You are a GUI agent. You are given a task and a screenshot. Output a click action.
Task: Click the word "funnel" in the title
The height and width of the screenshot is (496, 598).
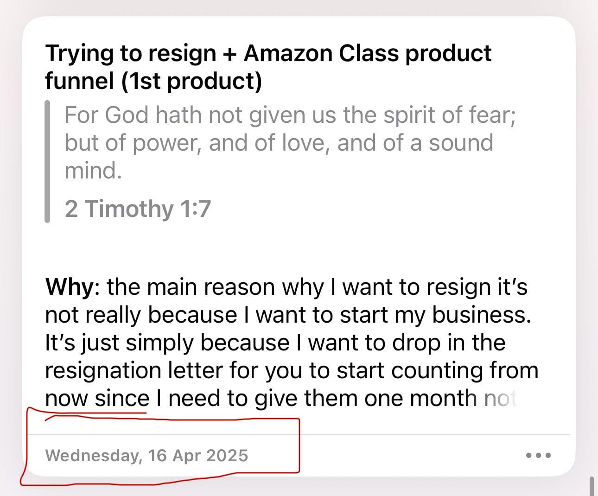pyautogui.click(x=79, y=82)
